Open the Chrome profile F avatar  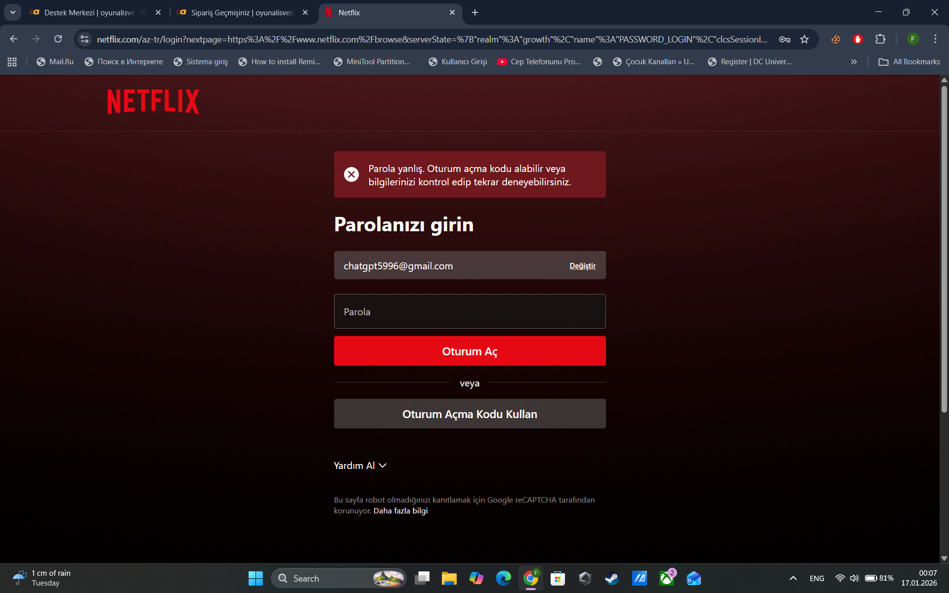[913, 39]
